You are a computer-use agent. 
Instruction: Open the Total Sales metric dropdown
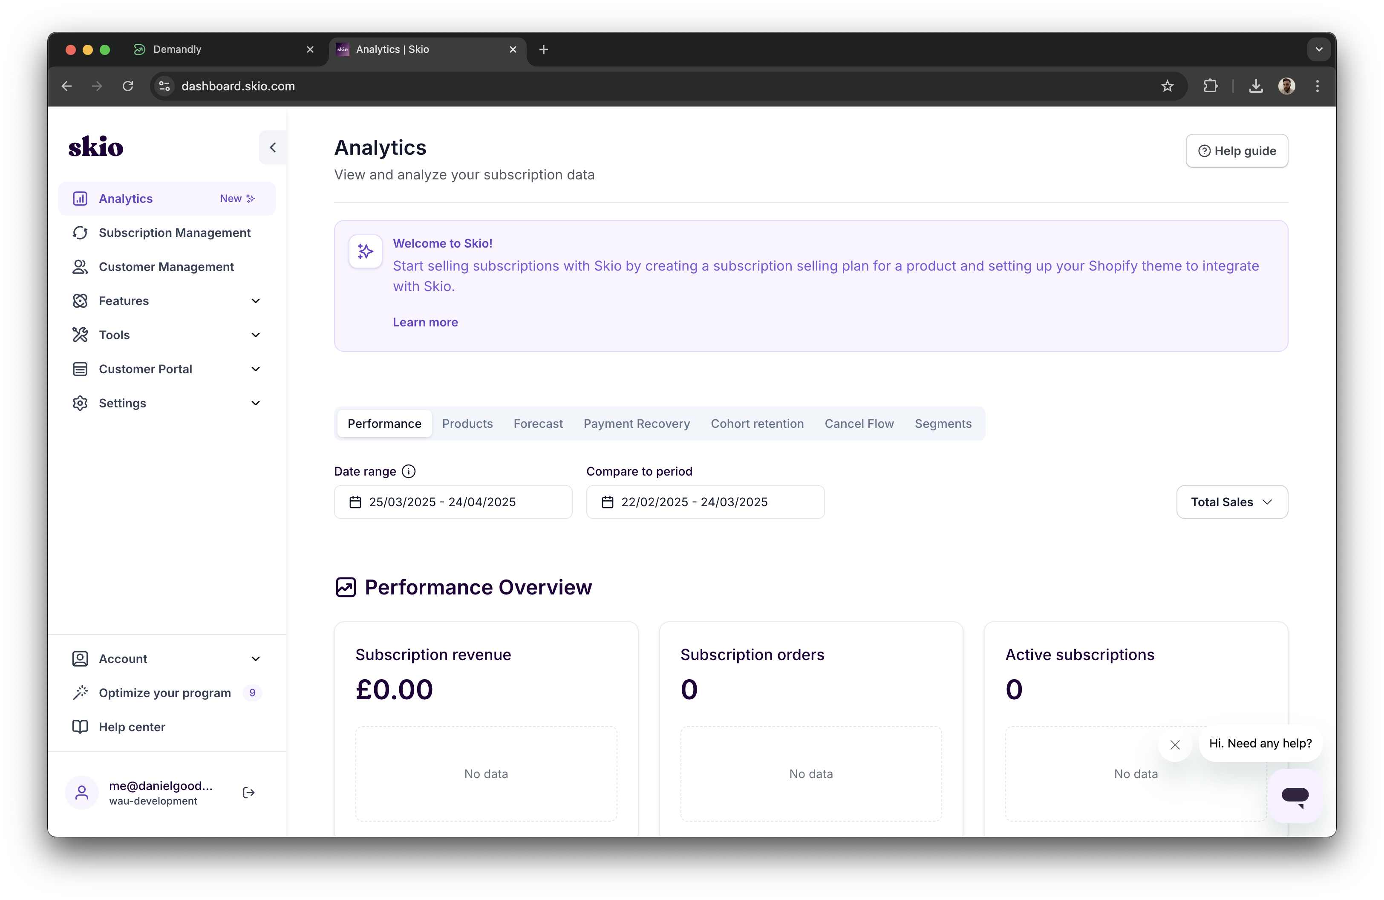click(1231, 502)
